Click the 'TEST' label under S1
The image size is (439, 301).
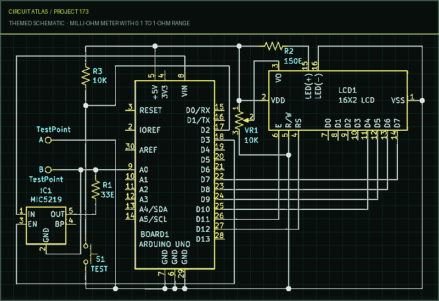[x=99, y=269]
